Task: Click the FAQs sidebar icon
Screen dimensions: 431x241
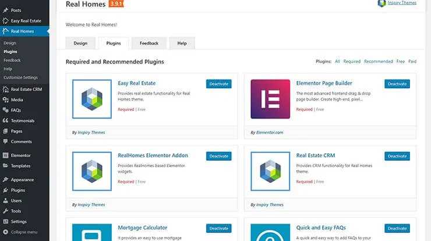Action: point(5,110)
